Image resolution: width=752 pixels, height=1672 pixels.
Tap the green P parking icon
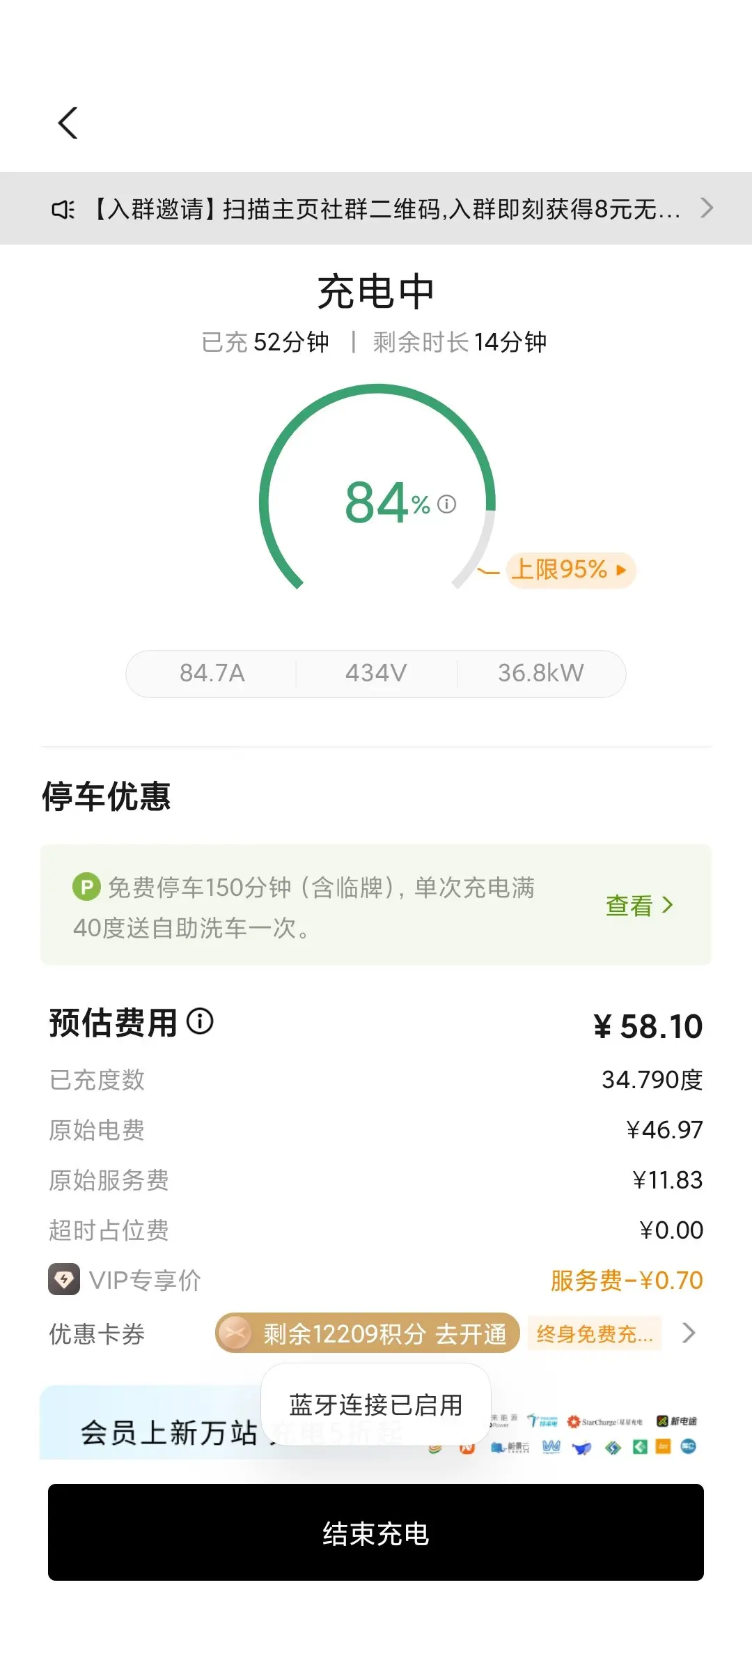click(x=86, y=888)
